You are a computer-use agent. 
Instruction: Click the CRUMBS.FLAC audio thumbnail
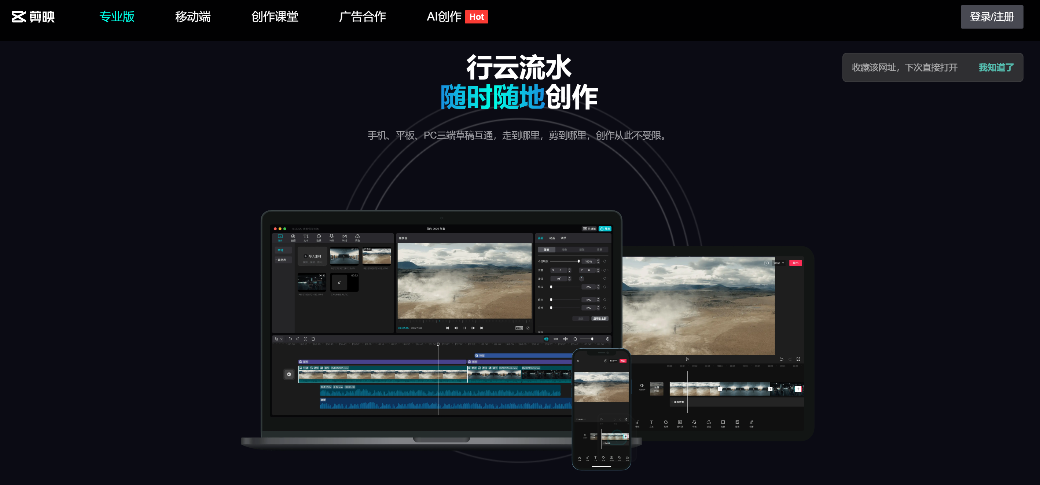344,282
